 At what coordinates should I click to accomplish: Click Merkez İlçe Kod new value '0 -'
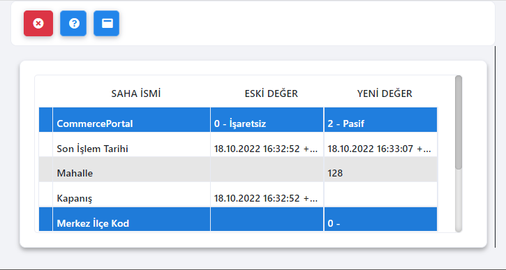pyautogui.click(x=381, y=219)
